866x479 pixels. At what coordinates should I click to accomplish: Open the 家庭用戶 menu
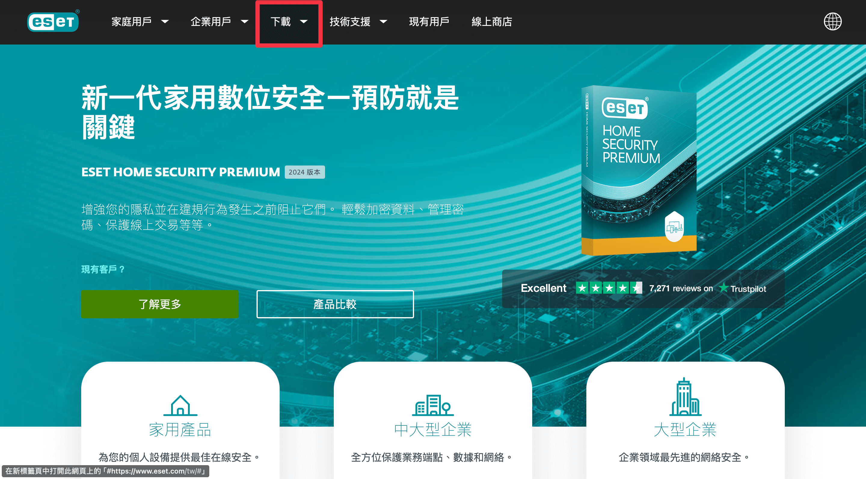coord(131,22)
